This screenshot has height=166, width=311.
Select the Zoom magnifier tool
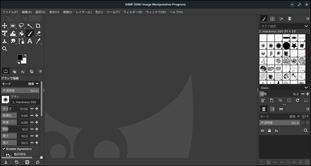[5, 49]
